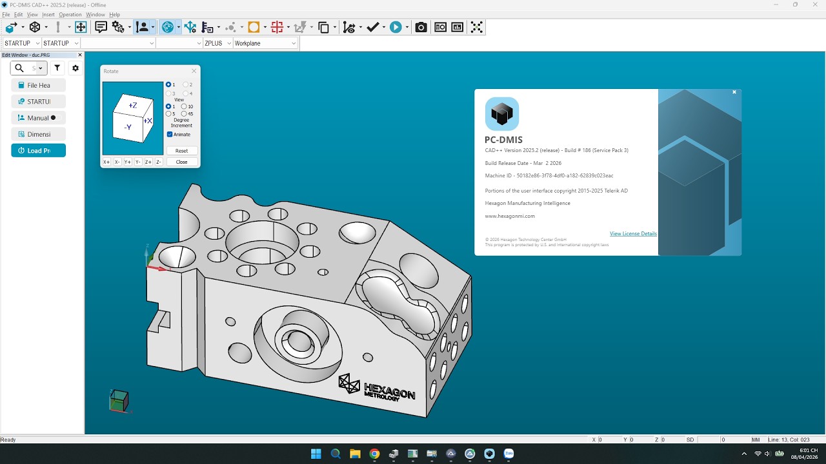Click the Z- rotate button
The width and height of the screenshot is (826, 464).
pos(159,162)
